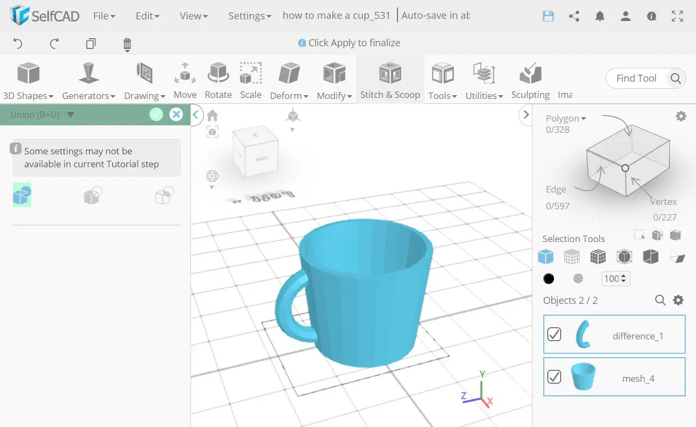
Task: Select the Scale tool
Action: pyautogui.click(x=251, y=81)
